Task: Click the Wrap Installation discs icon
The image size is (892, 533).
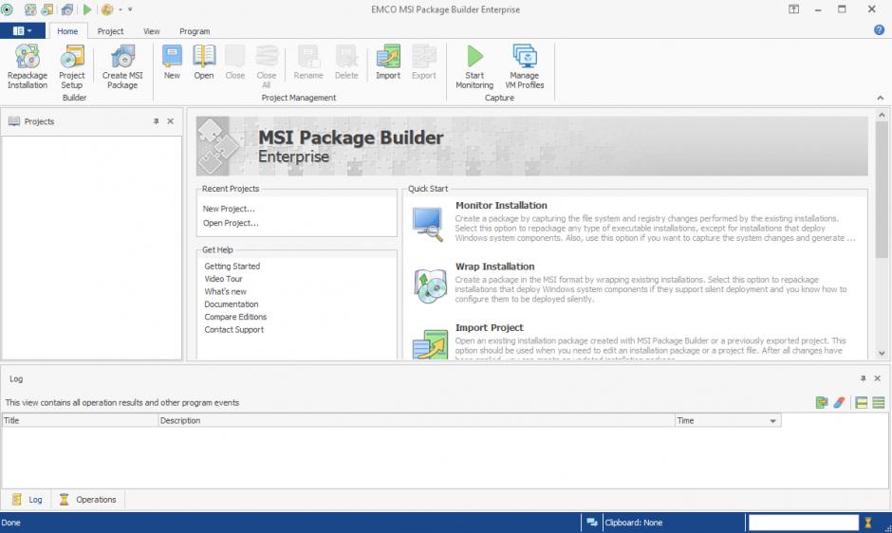Action: pyautogui.click(x=430, y=285)
